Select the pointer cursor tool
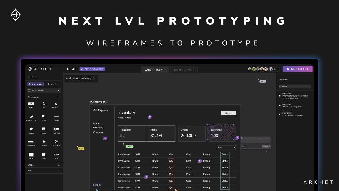Viewport: 339px width, 191px height. [68, 69]
